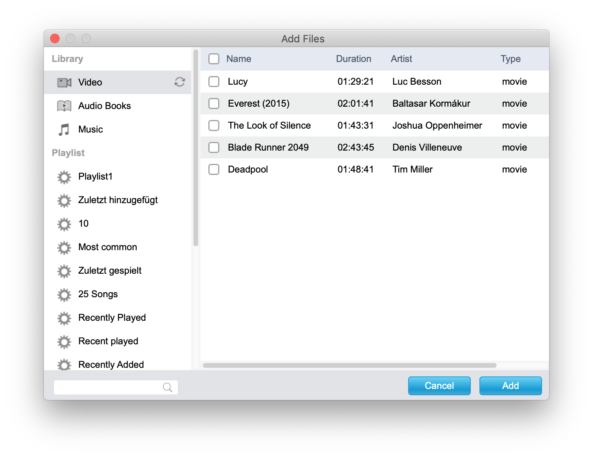Select the Playlist1 playlist
The height and width of the screenshot is (458, 593).
[x=118, y=176]
